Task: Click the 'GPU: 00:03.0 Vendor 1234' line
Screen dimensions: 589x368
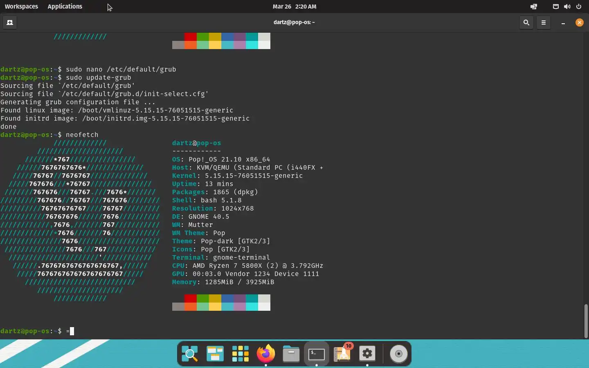Action: point(246,274)
